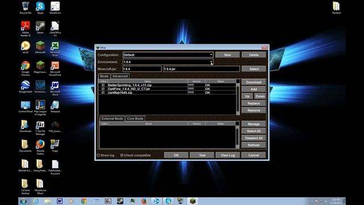364x205 pixels.
Task: Switch to the Core Mods tab
Action: point(135,118)
